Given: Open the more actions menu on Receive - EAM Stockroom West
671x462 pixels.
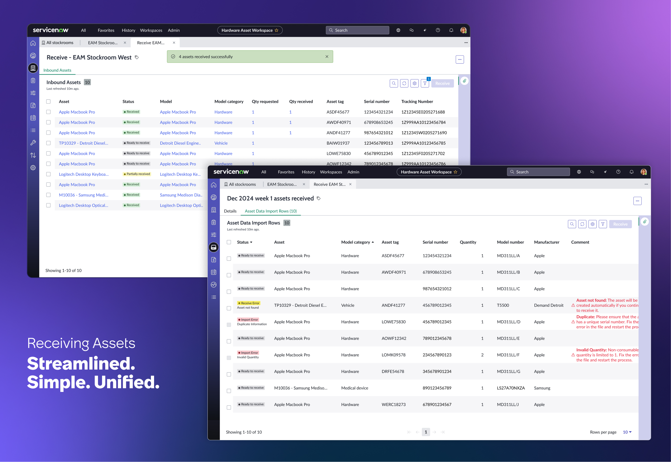Looking at the screenshot, I should 460,59.
